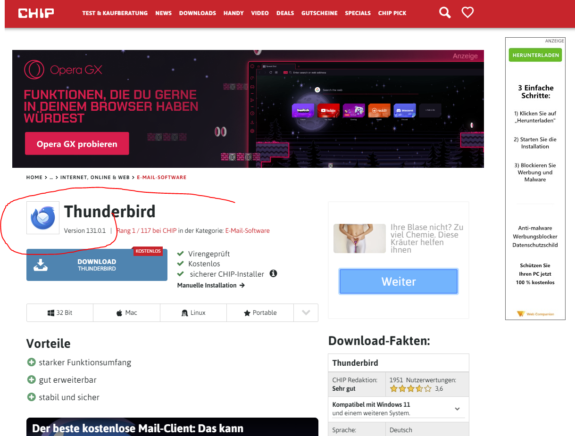Click the Der beste kostenlose Mail-Client headline
The width and height of the screenshot is (575, 436).
[138, 428]
